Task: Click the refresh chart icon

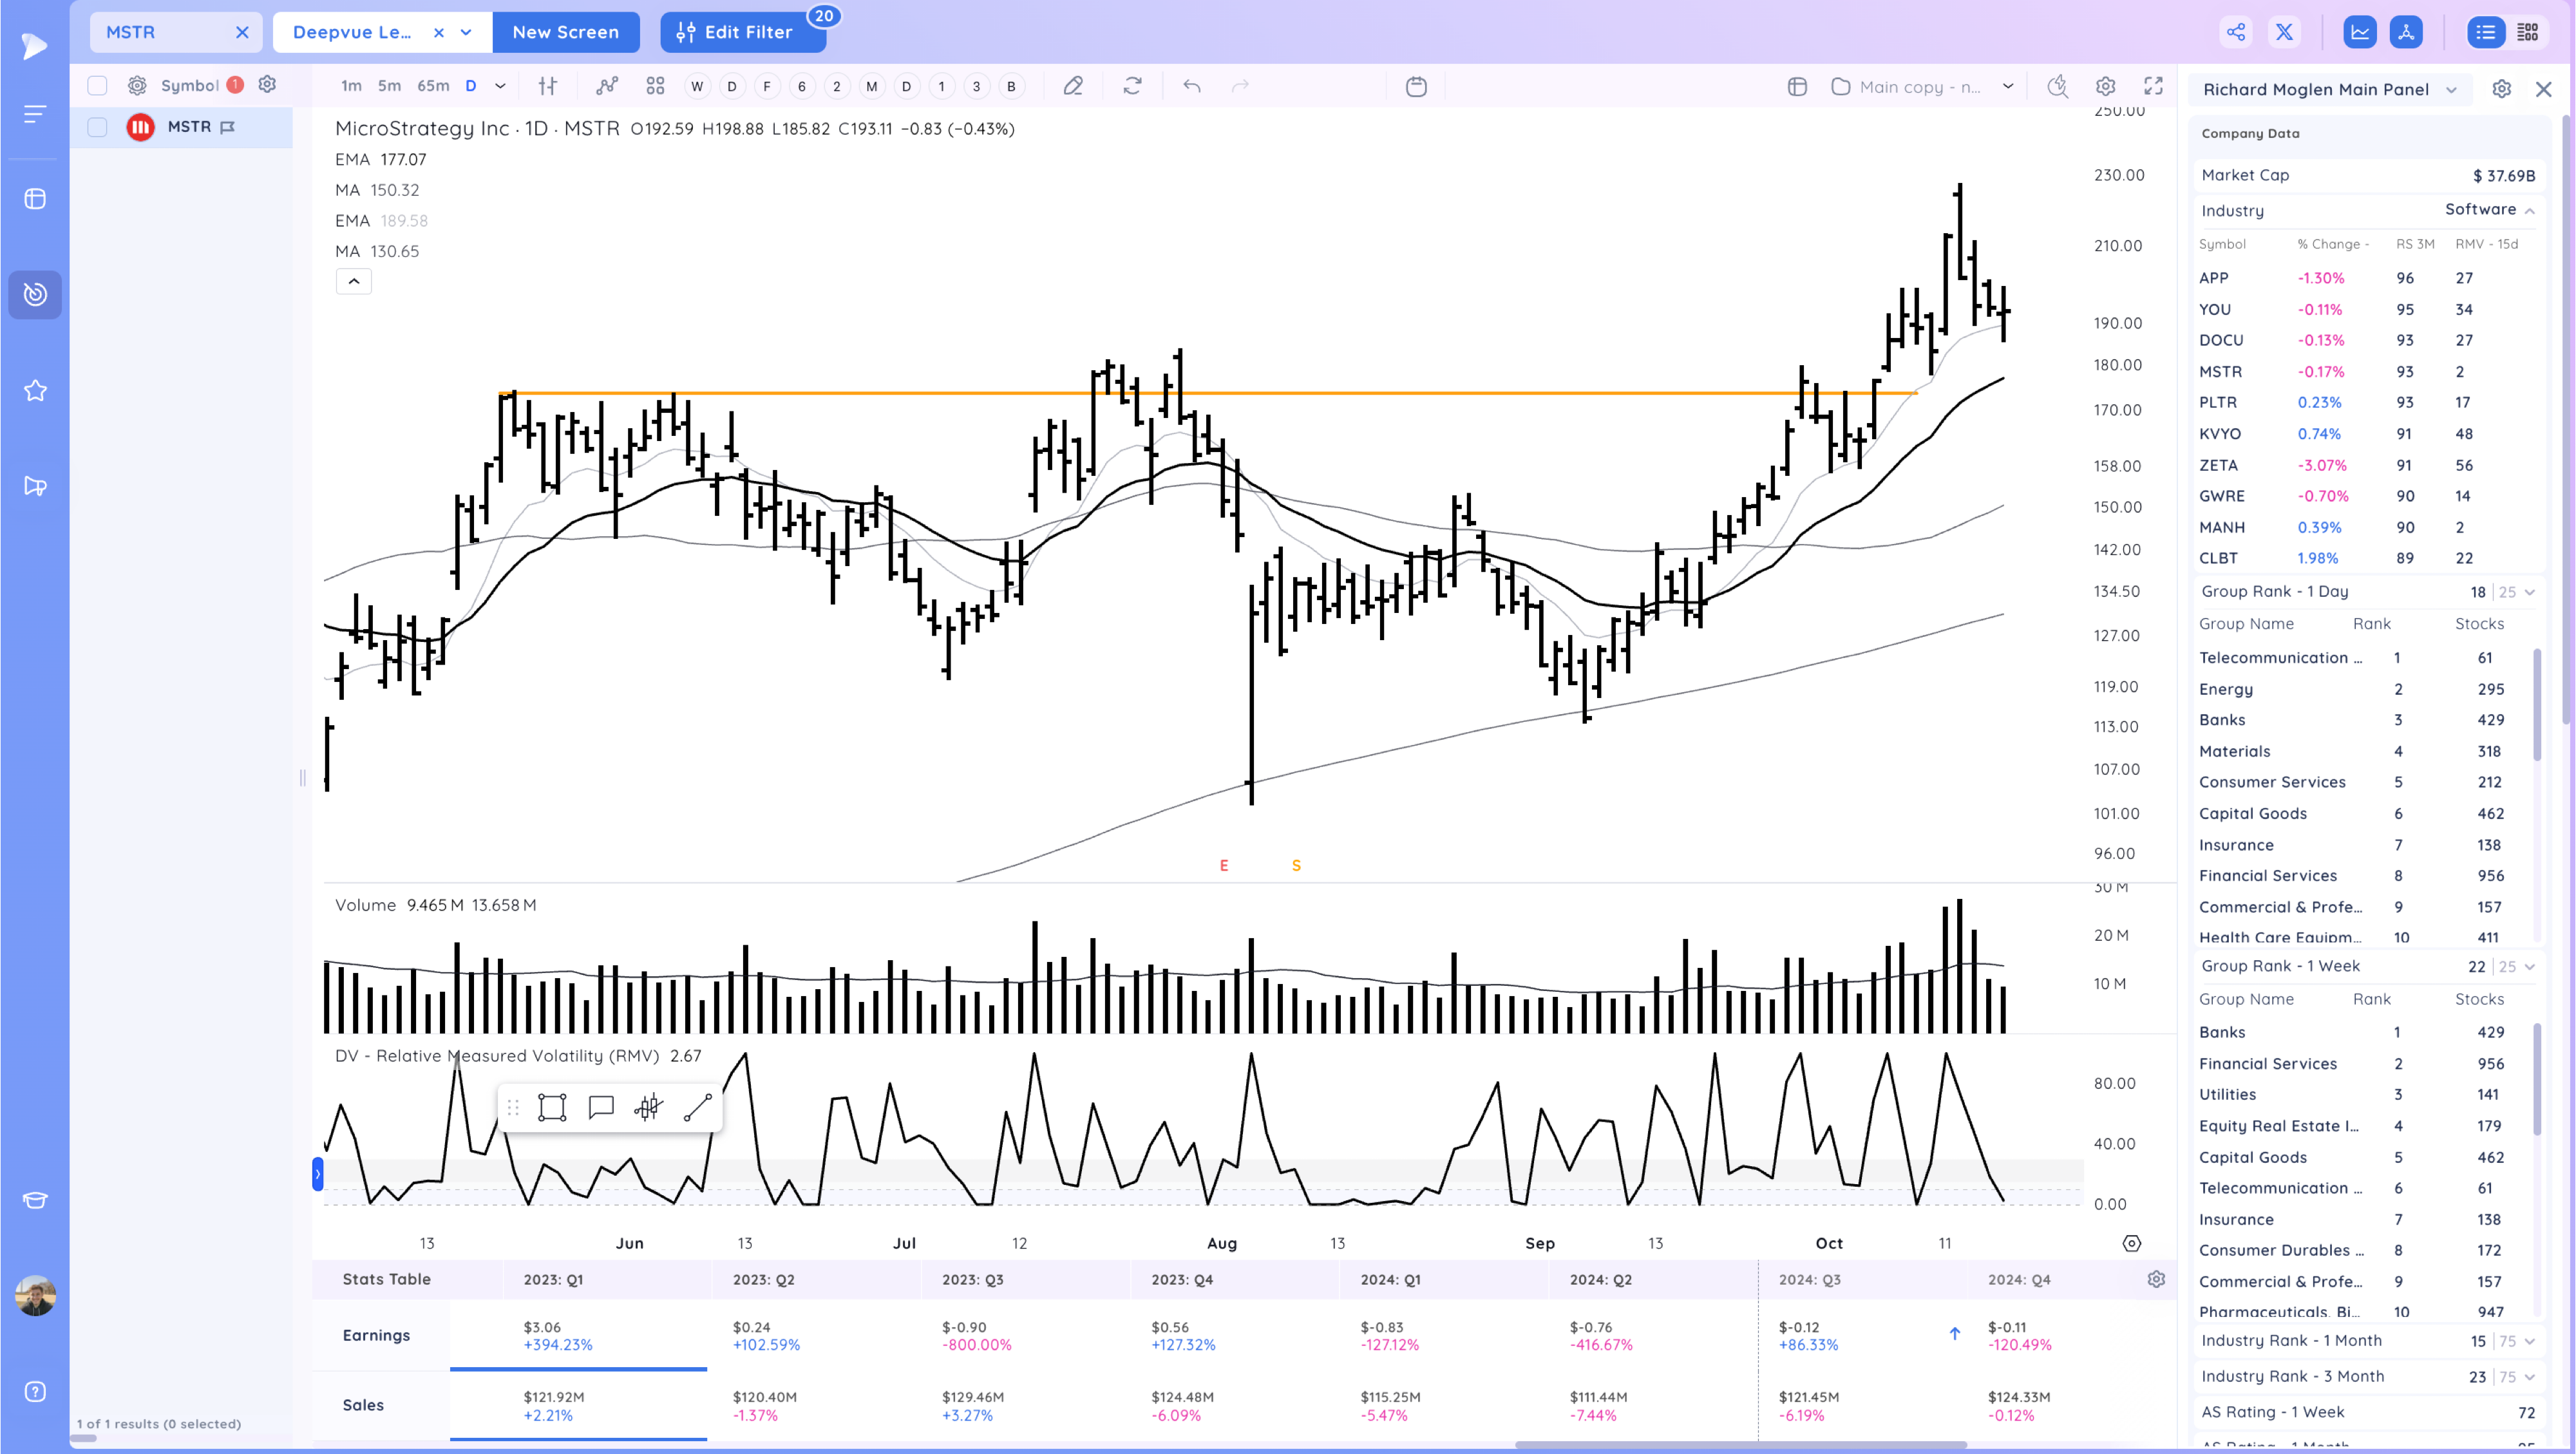Action: coord(1132,86)
